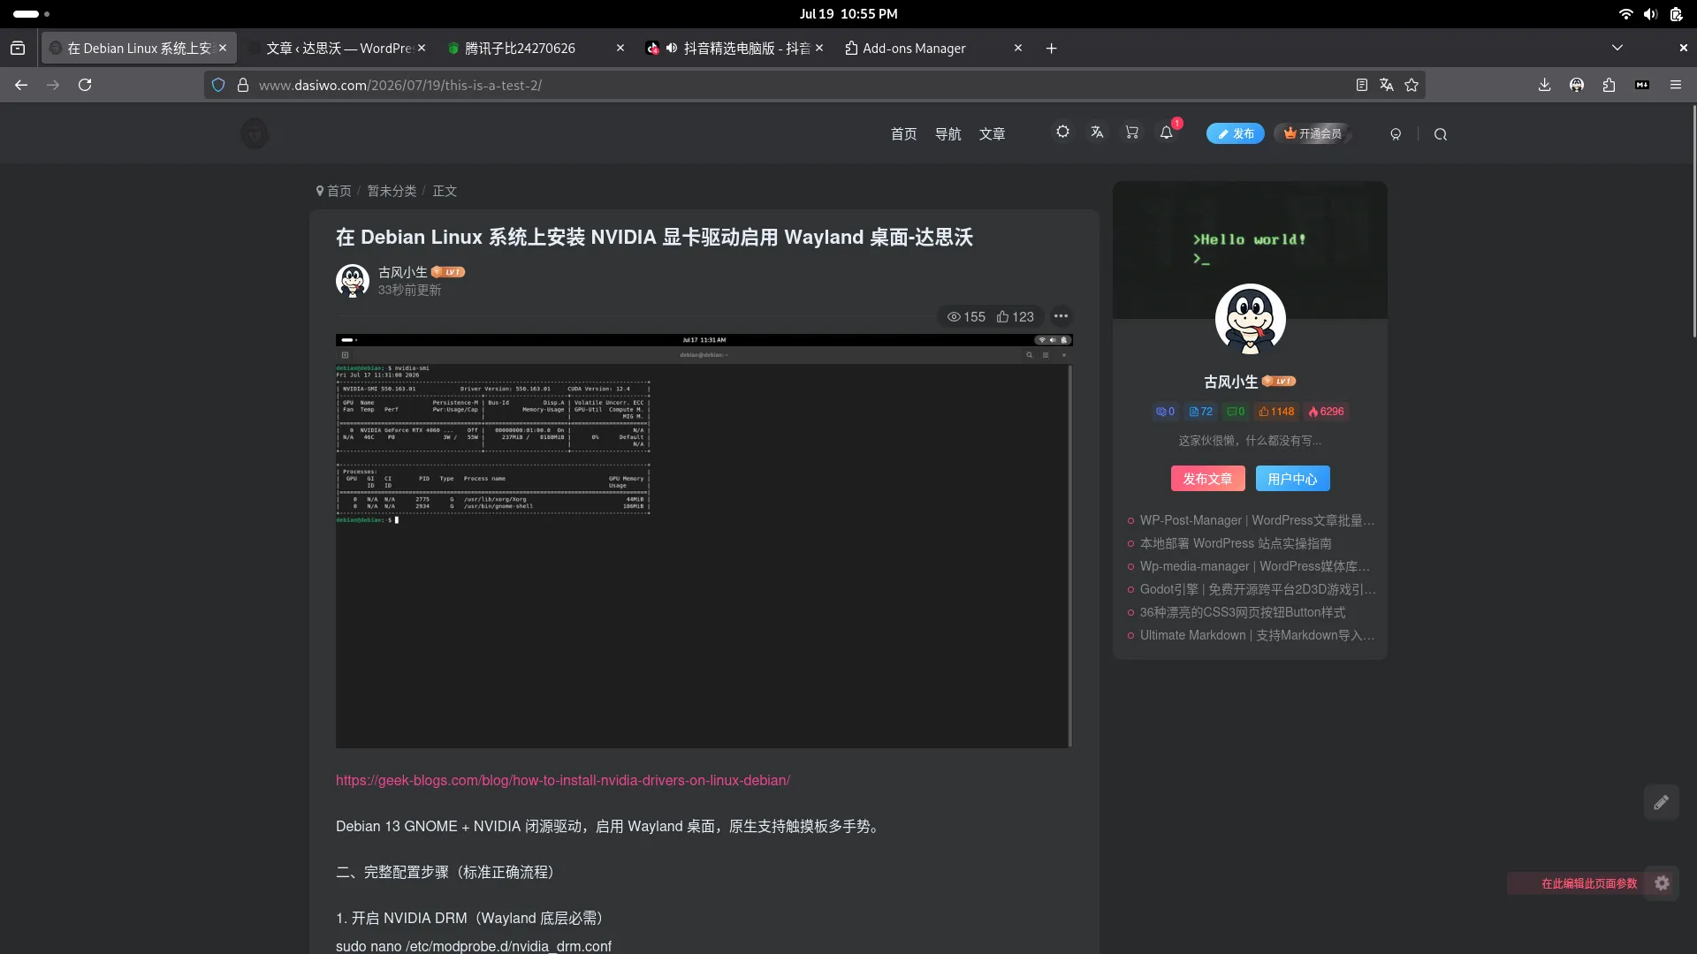This screenshot has height=954, width=1697.
Task: Open the Firefox View tab icon
Action: pos(18,49)
